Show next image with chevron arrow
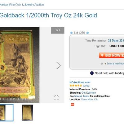The width and height of the screenshot is (124, 124). (x=59, y=65)
